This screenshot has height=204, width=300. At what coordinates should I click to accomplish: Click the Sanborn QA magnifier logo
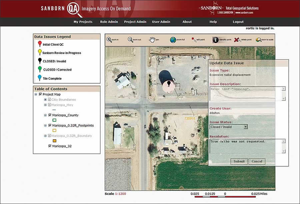tap(74, 10)
